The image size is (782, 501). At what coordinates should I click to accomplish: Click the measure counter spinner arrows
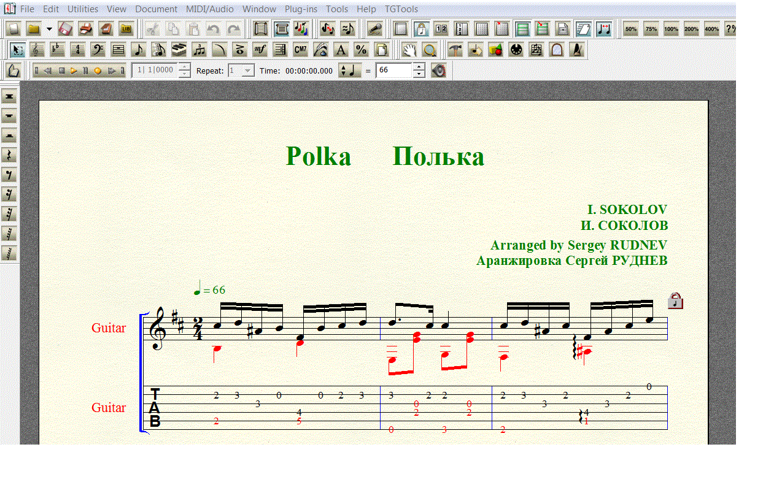click(184, 71)
